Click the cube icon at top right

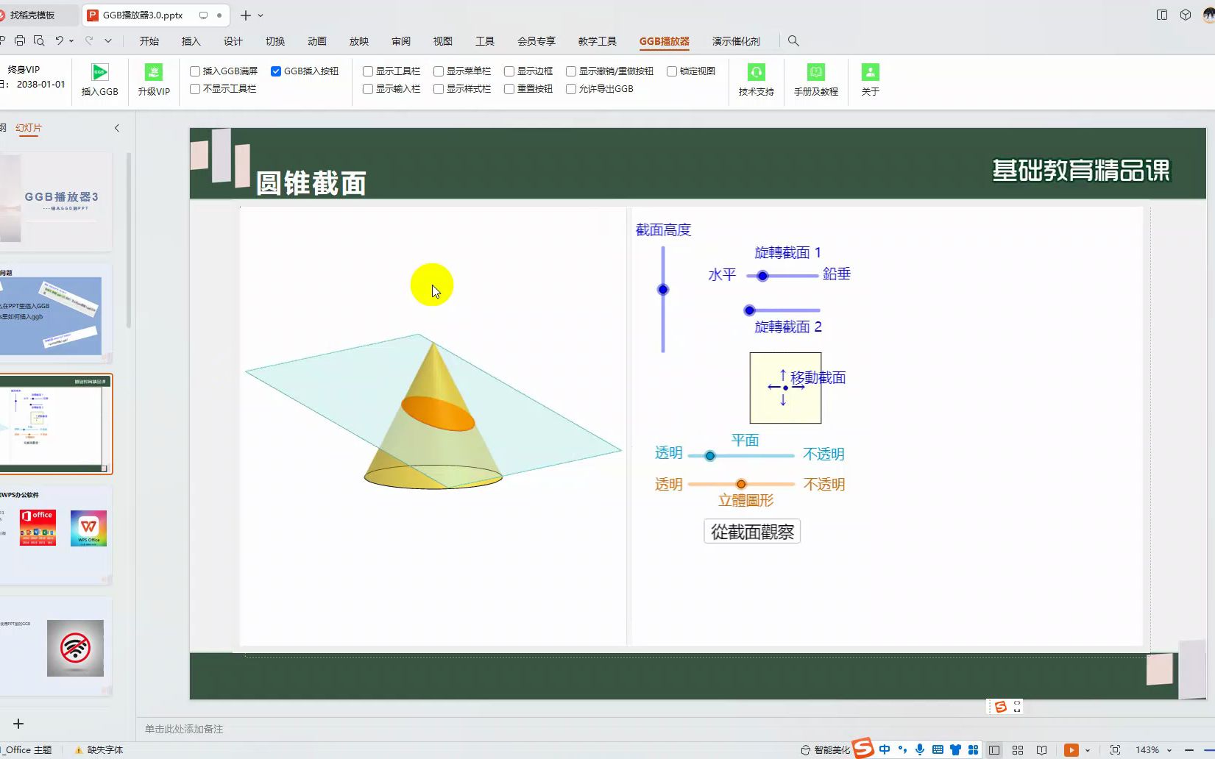(1186, 15)
